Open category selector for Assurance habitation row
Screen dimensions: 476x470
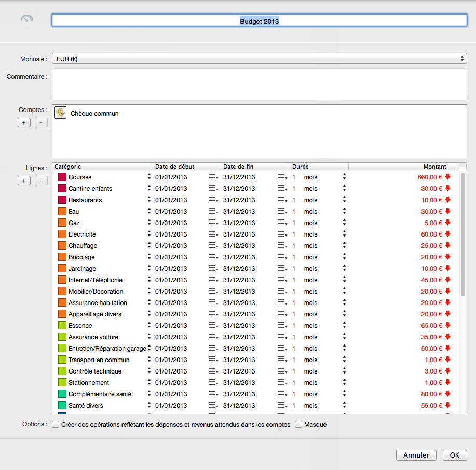click(x=149, y=302)
